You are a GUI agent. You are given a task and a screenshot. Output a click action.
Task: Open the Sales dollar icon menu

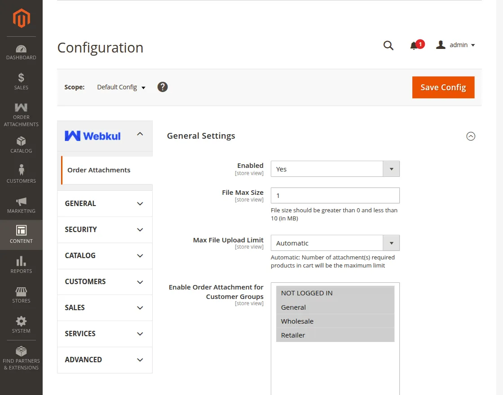pyautogui.click(x=21, y=81)
